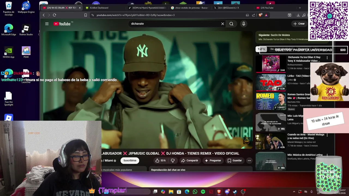The width and height of the screenshot is (349, 196).
Task: Open Cuando se Ama Masiel Malaga title
Action: [306, 136]
